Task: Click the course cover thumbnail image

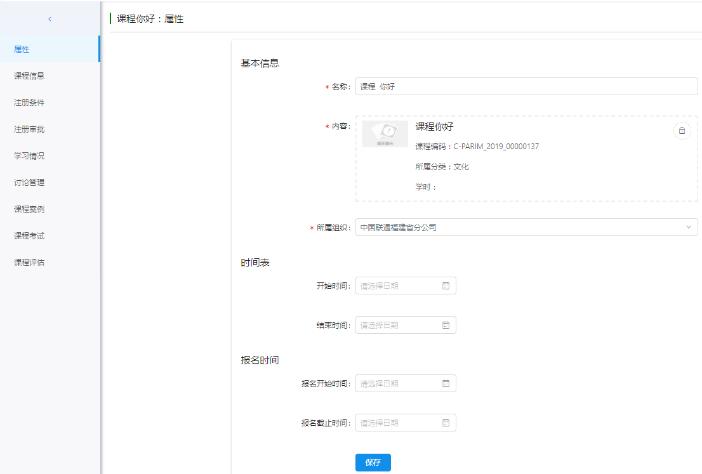Action: [385, 134]
